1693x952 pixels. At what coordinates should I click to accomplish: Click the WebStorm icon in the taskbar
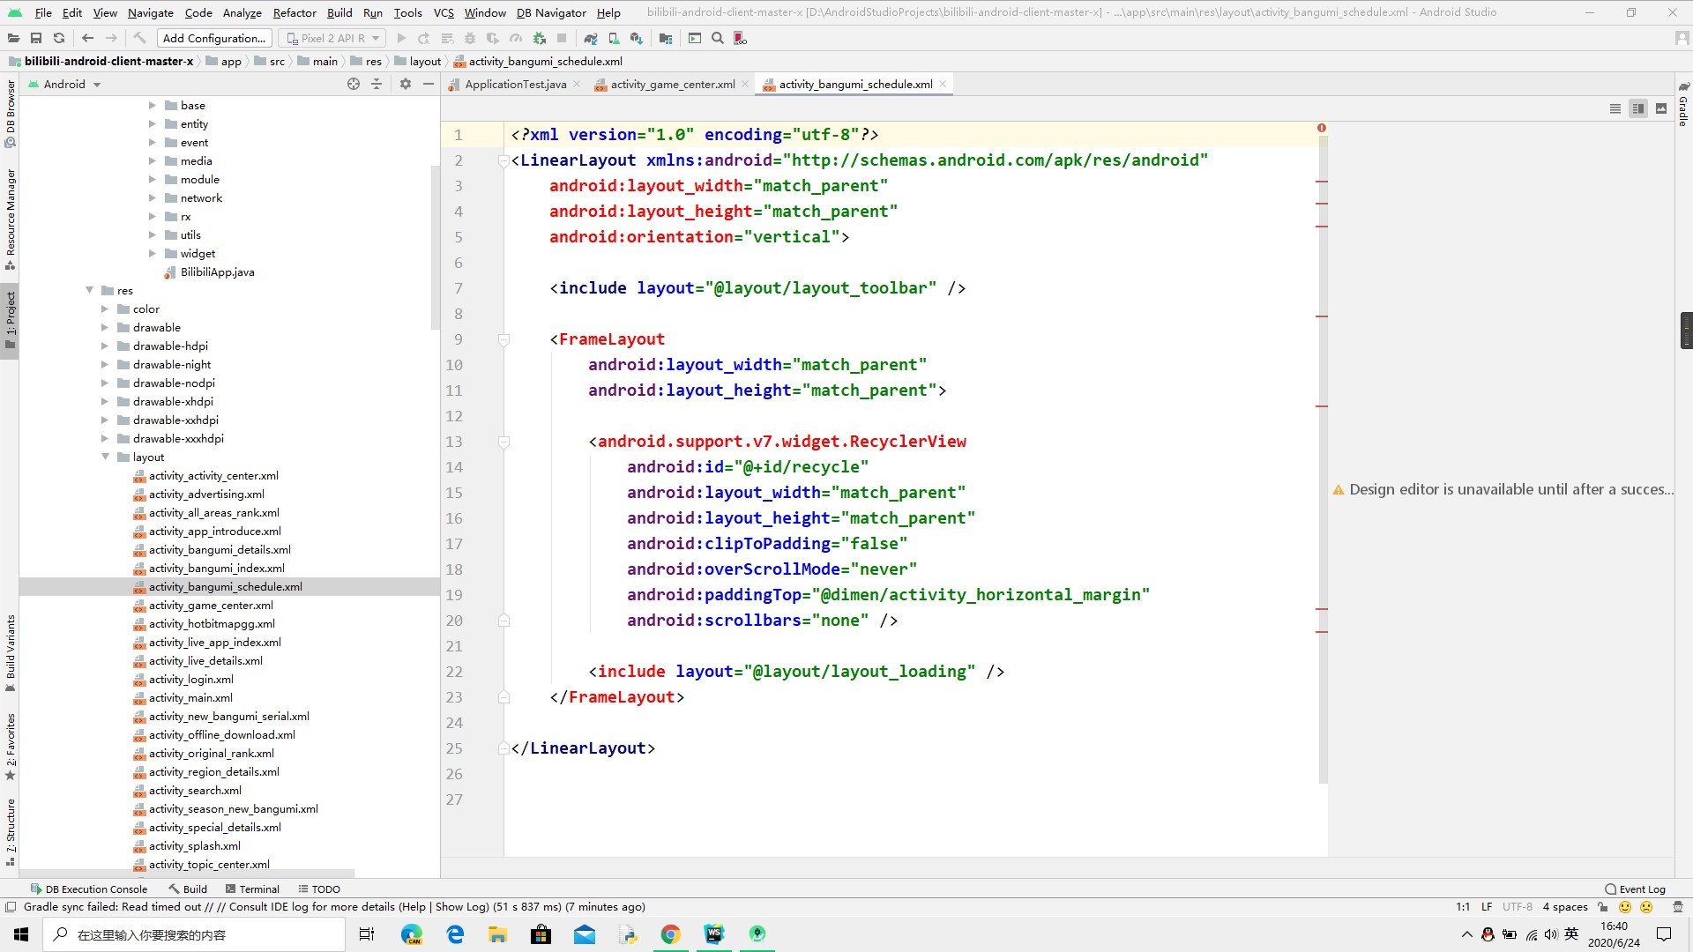point(713,934)
